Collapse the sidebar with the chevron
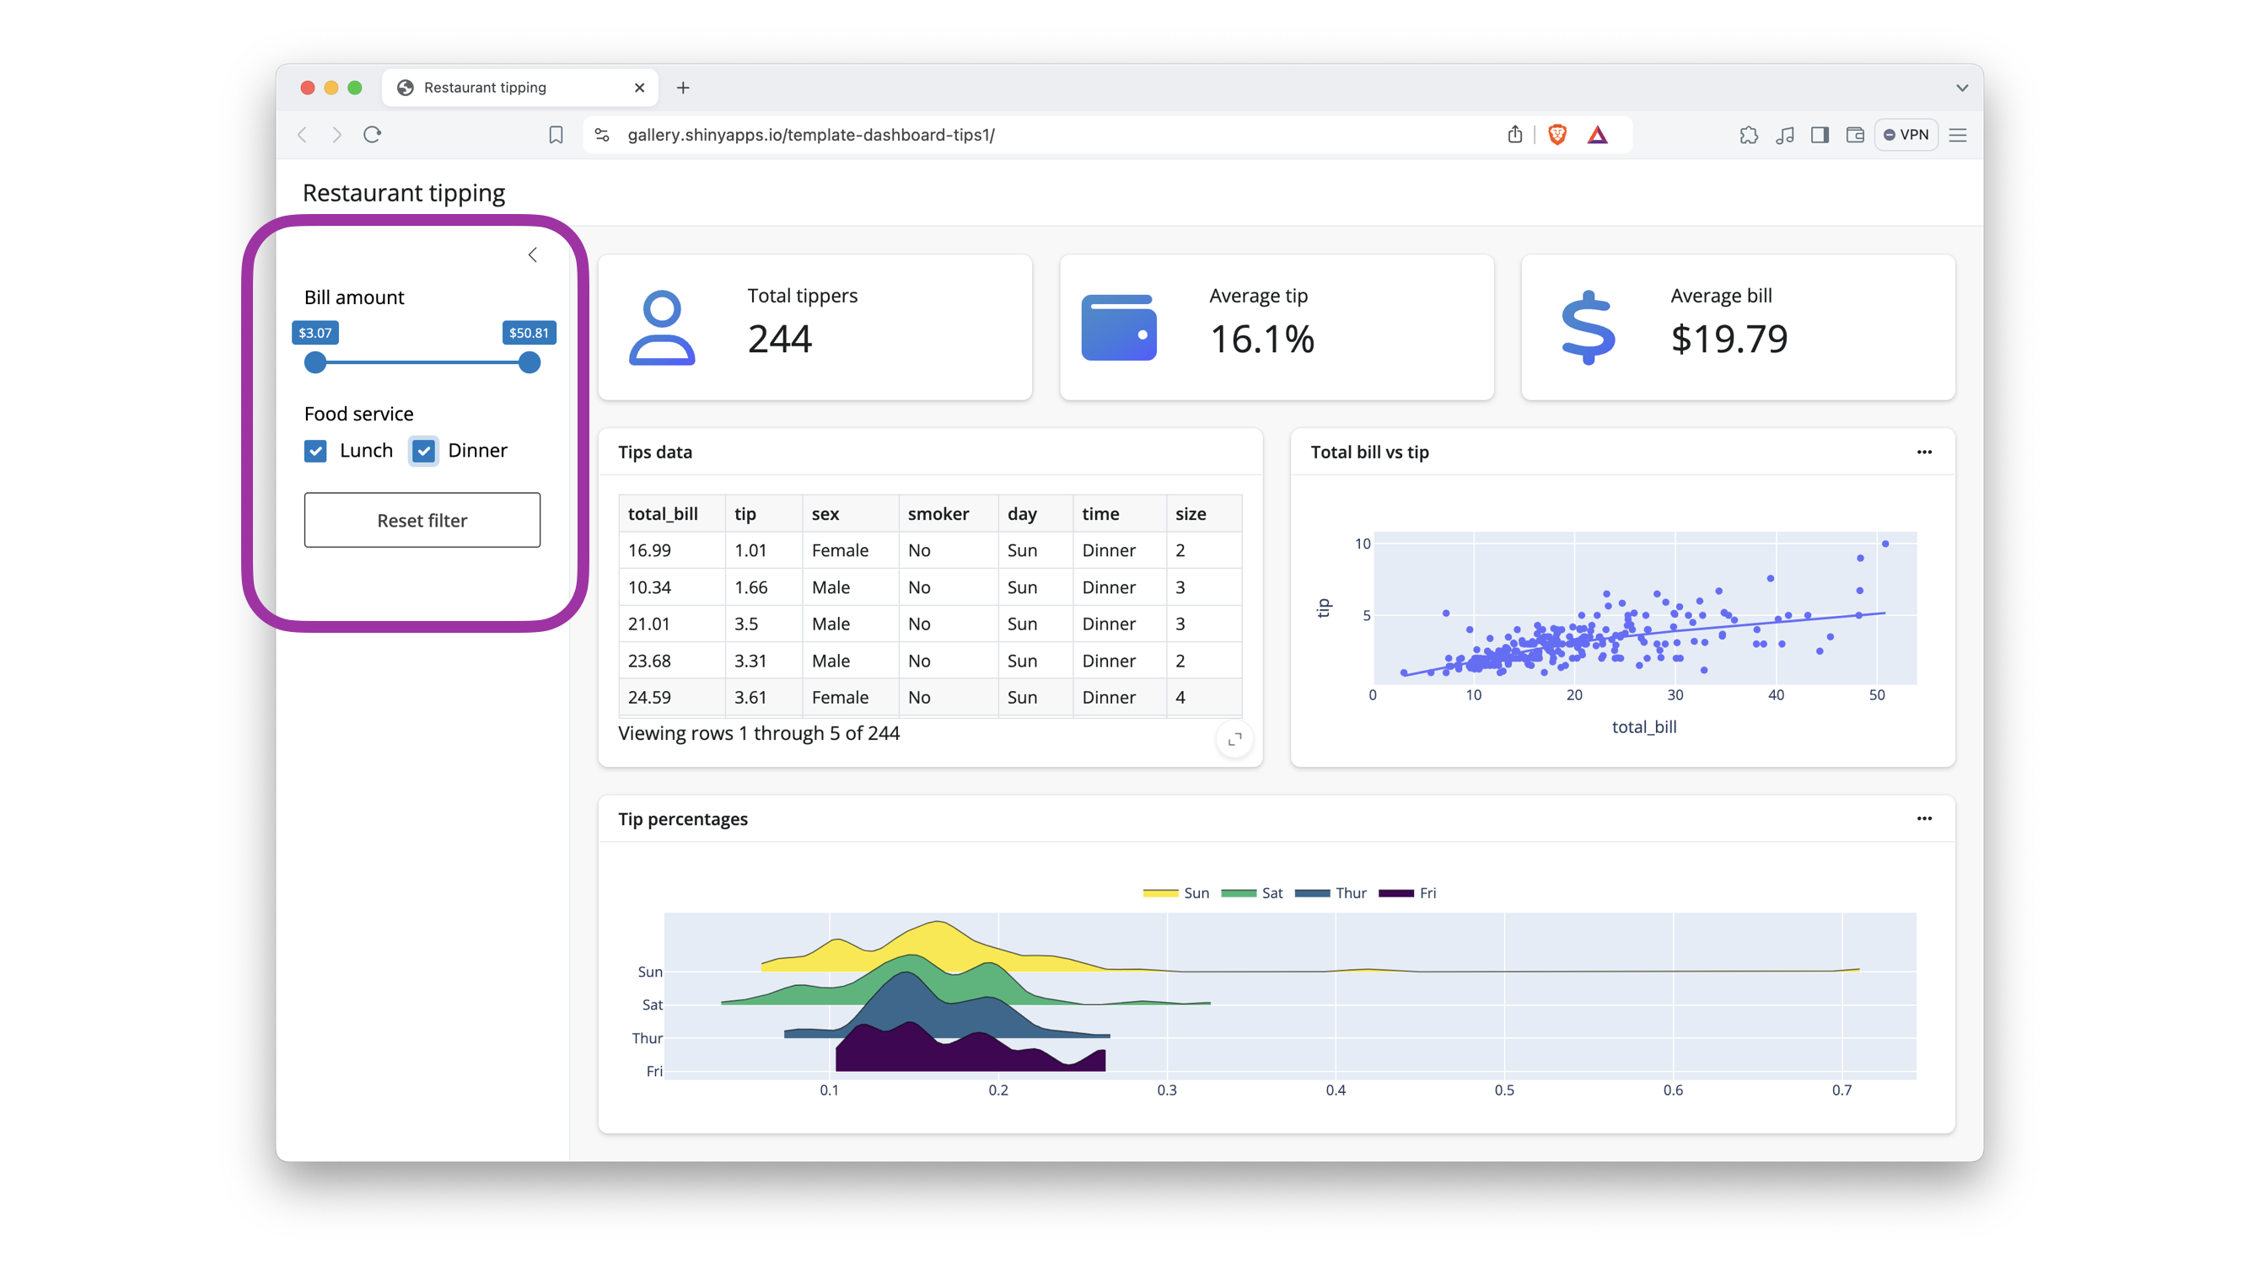 pyautogui.click(x=532, y=254)
